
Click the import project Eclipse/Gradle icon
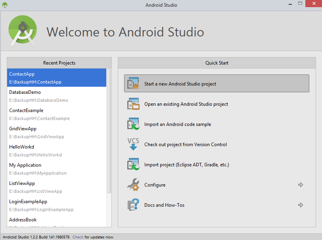[x=133, y=164]
